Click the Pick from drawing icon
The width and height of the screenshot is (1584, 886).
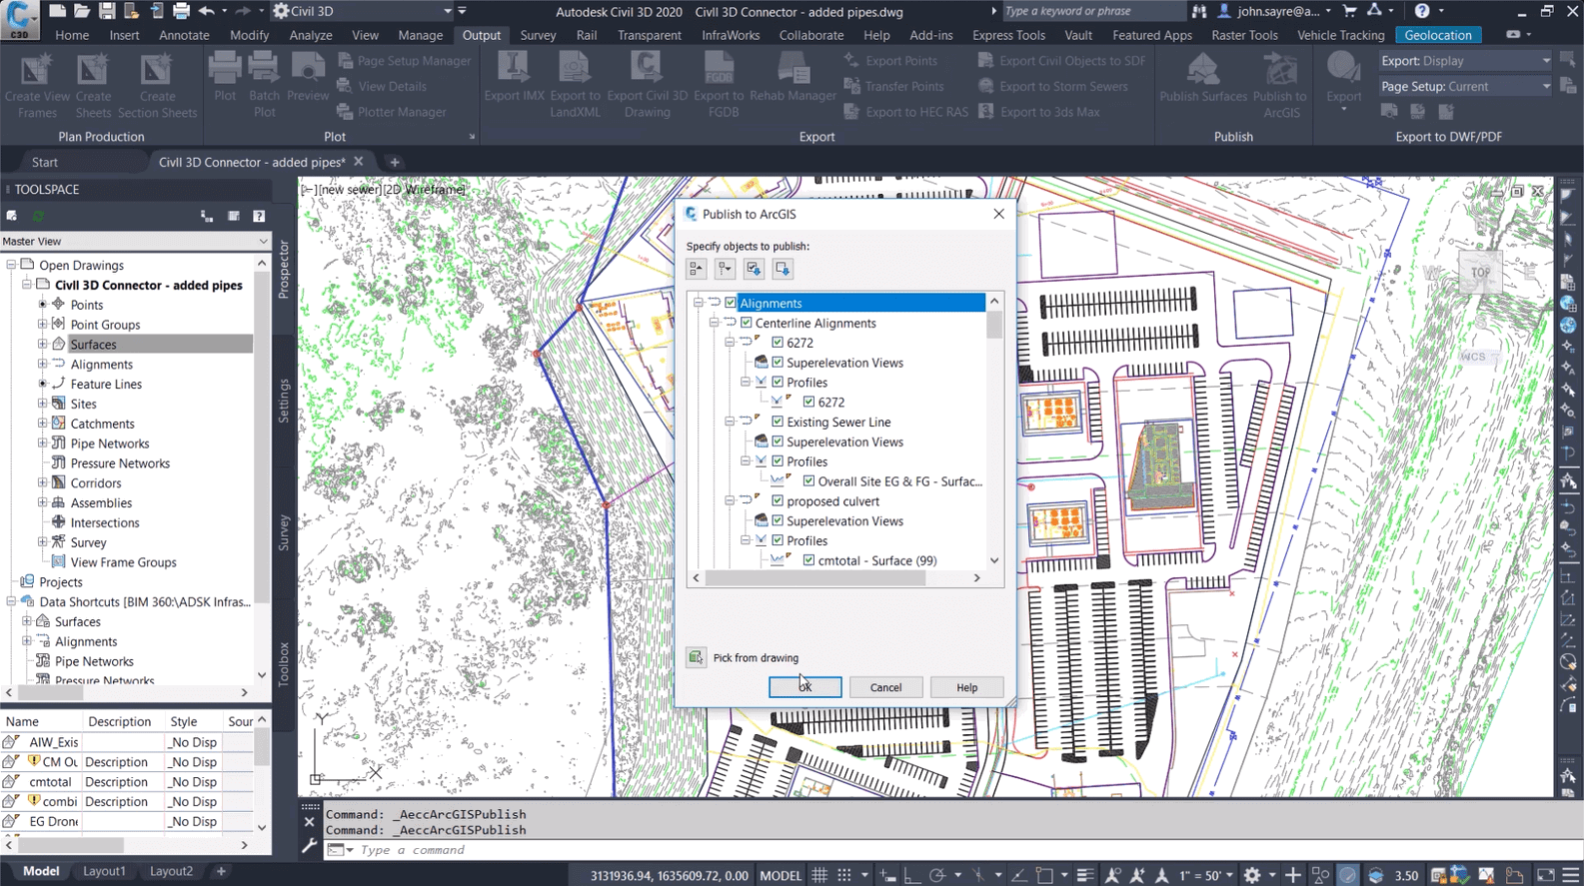(696, 657)
